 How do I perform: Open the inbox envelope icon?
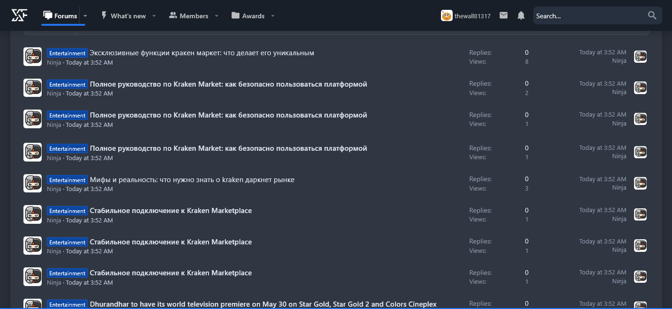tap(503, 15)
